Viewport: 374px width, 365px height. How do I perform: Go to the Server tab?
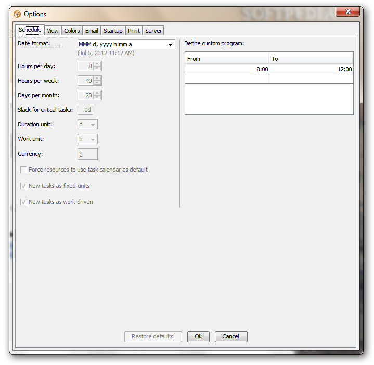[x=153, y=31]
